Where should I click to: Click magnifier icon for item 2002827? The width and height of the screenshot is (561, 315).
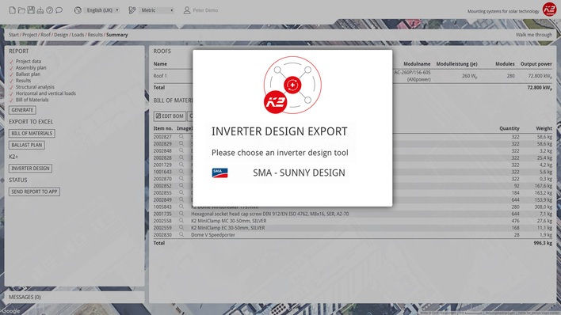coord(181,137)
